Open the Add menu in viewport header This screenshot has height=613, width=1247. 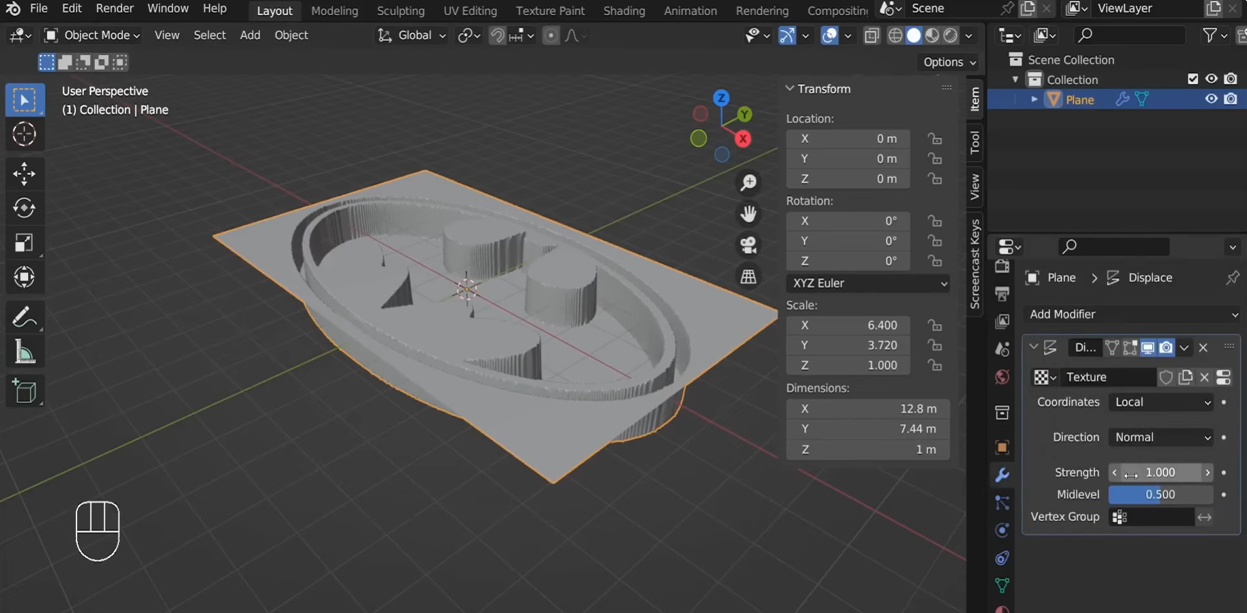pos(250,35)
